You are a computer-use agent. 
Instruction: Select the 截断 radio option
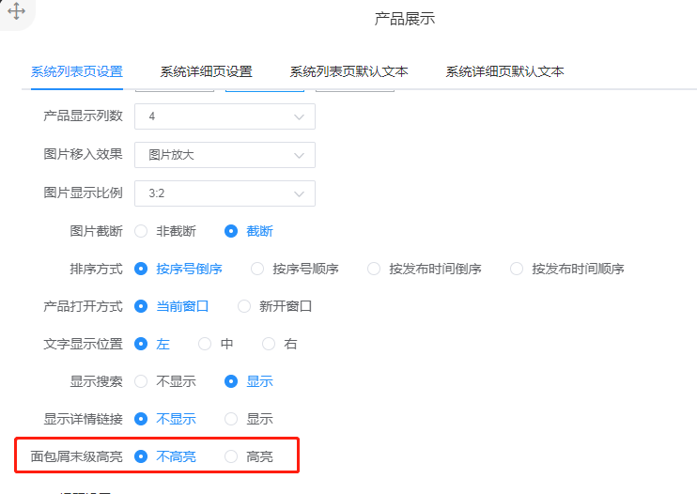231,231
